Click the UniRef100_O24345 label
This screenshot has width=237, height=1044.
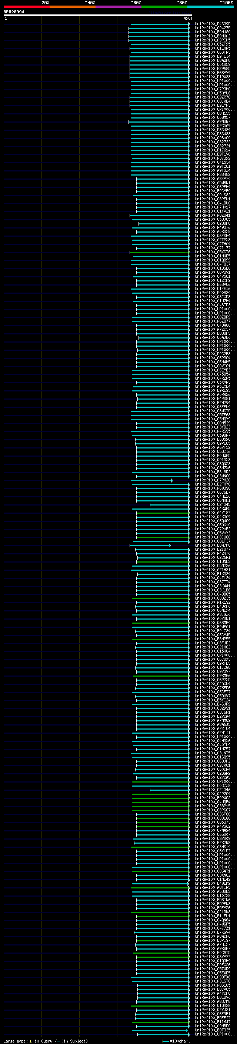point(213,504)
